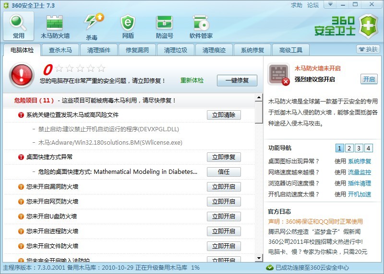Open the 系统修复 link in 功能导航
The image size is (384, 274).
(360, 161)
